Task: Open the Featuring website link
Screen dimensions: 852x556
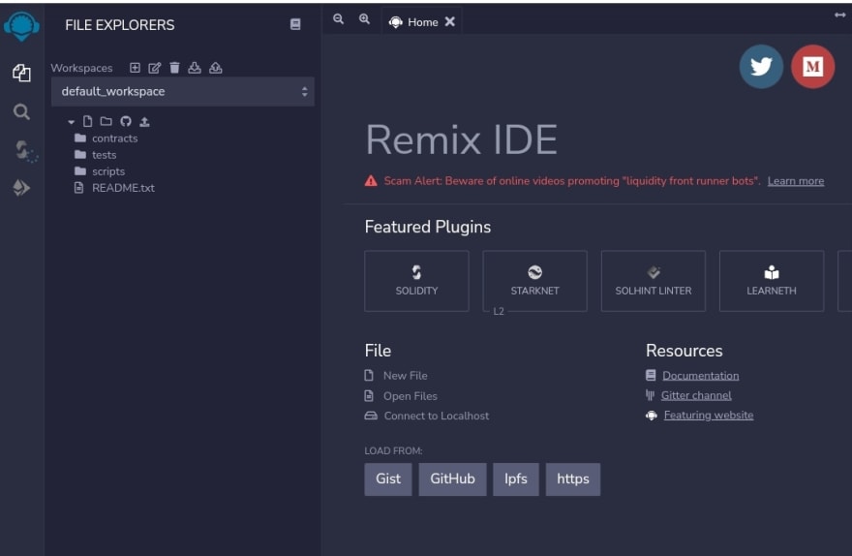Action: (x=709, y=416)
